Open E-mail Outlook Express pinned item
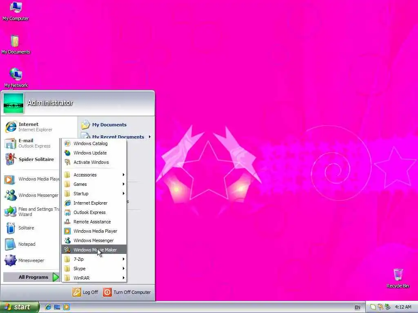The height and width of the screenshot is (313, 418). pyautogui.click(x=31, y=143)
